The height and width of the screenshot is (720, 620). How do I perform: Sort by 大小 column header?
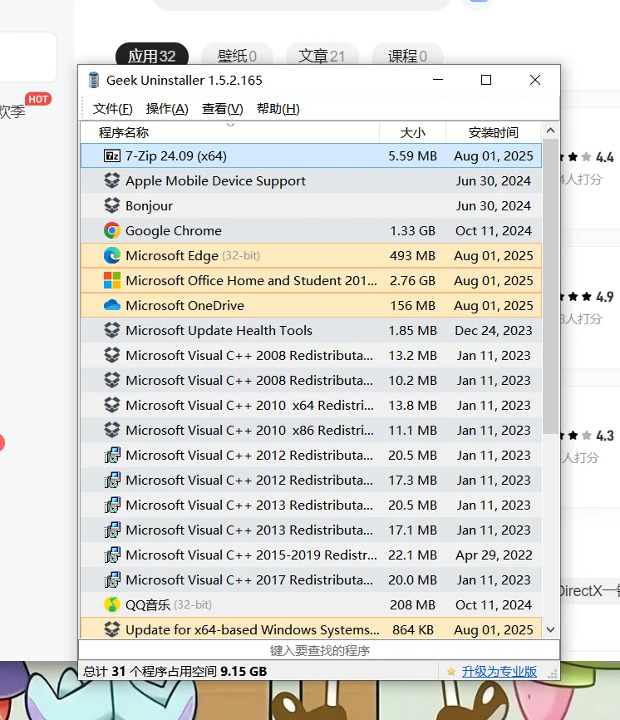[x=412, y=133]
